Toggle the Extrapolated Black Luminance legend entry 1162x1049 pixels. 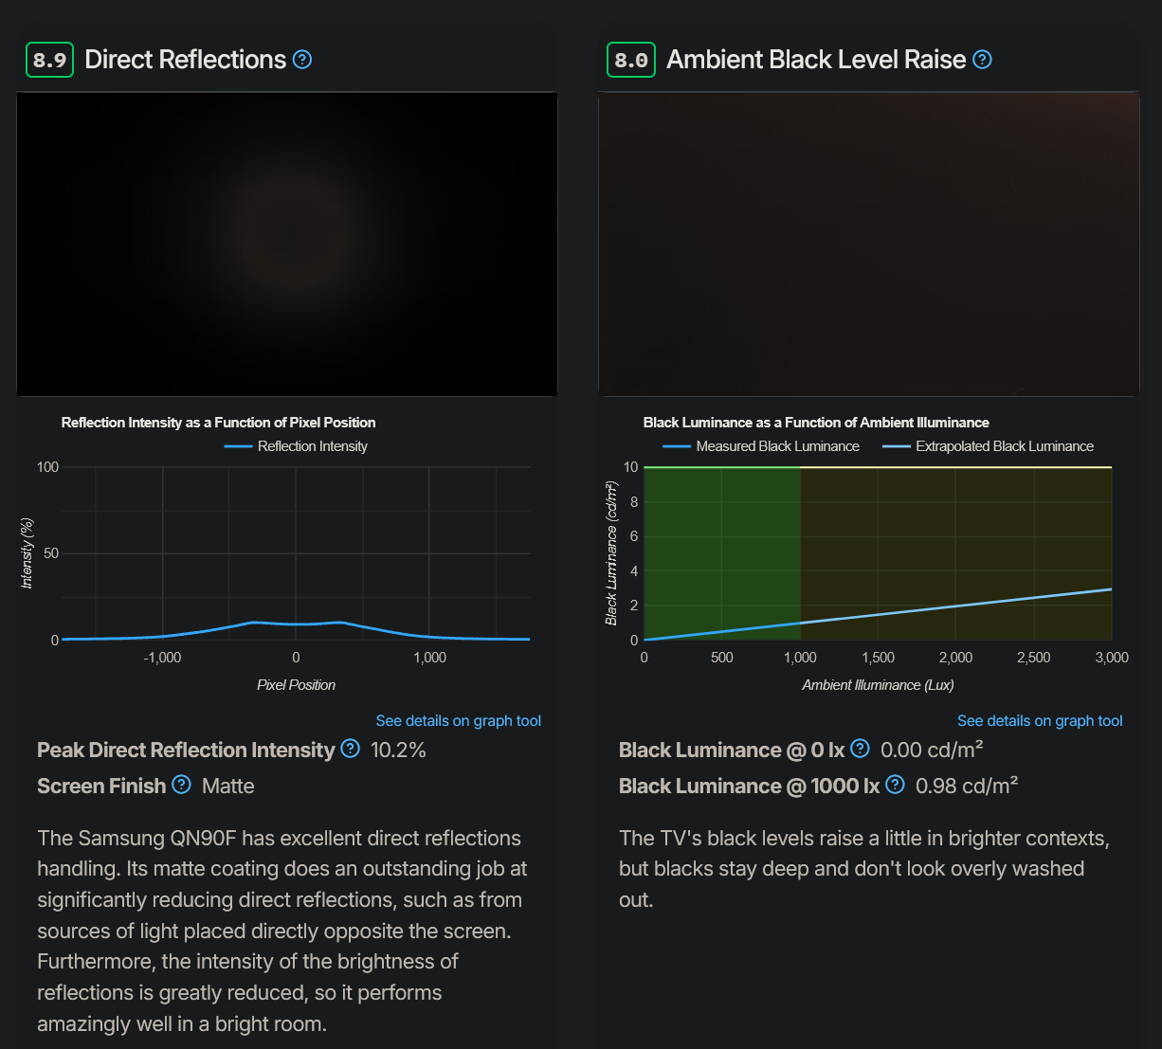point(988,446)
